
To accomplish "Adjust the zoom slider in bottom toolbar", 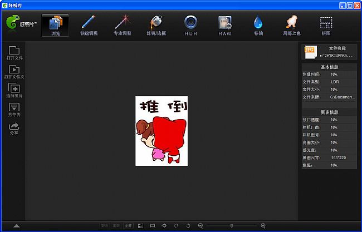I will (x=231, y=225).
